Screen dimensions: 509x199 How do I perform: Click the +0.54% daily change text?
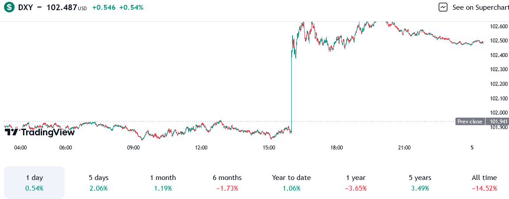[132, 8]
